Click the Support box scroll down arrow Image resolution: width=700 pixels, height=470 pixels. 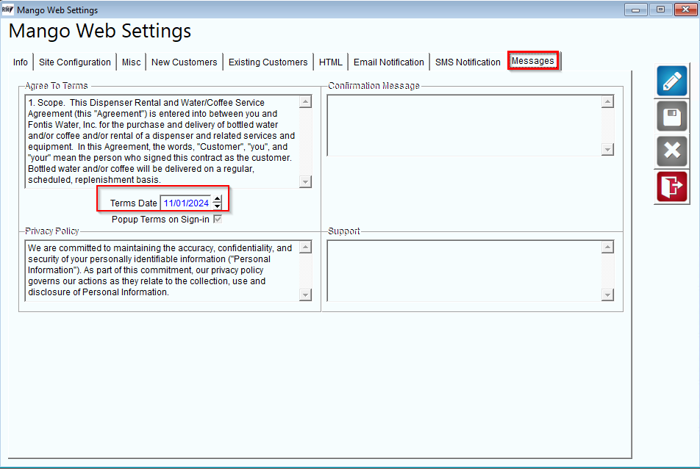click(x=607, y=294)
